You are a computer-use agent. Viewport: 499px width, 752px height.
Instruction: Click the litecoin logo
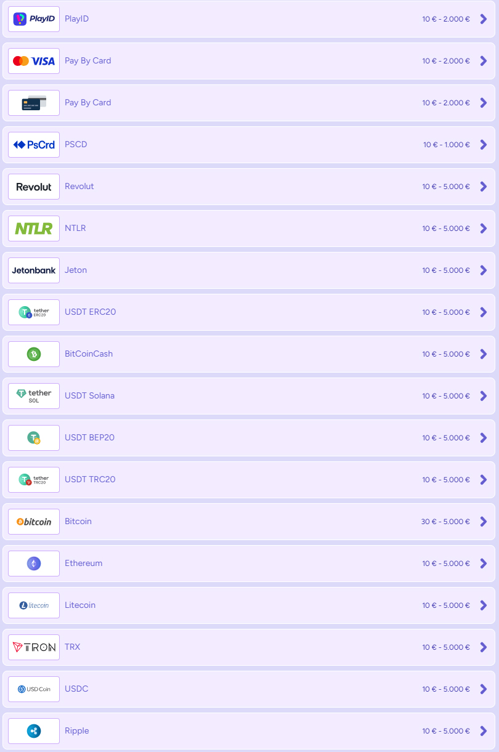34,605
